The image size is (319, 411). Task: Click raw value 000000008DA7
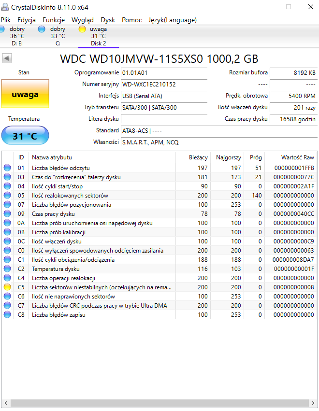pos(293,259)
